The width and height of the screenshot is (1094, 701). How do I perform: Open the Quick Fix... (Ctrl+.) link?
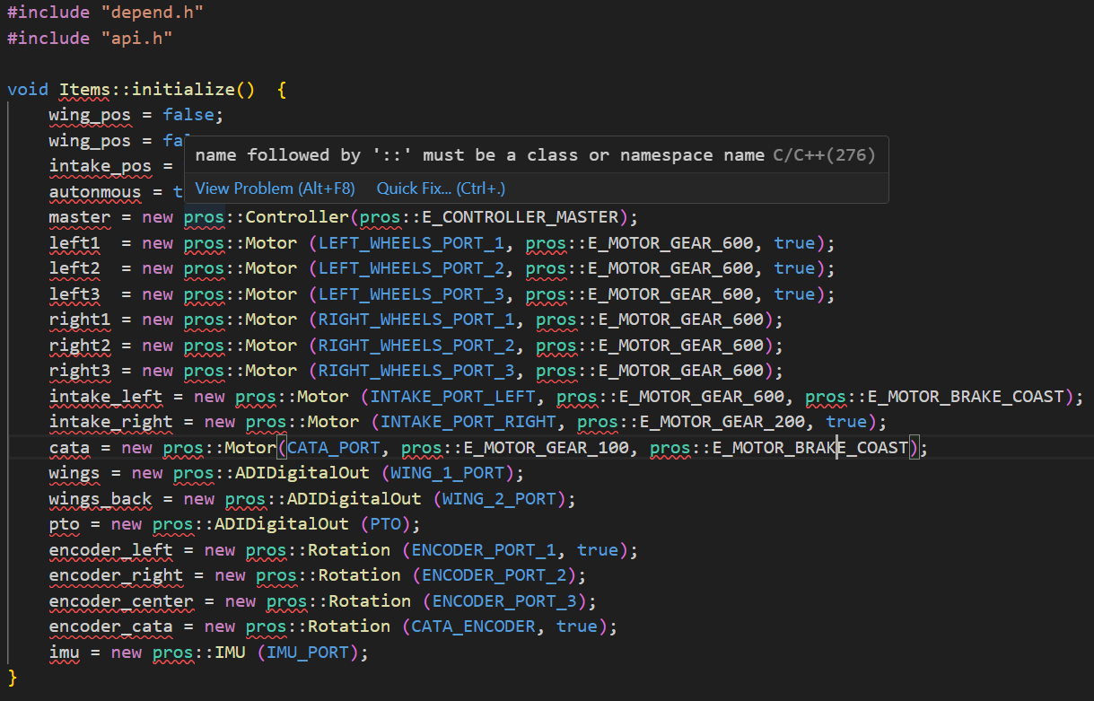click(x=441, y=188)
